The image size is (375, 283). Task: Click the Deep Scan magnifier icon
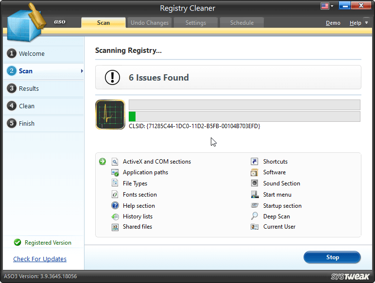pyautogui.click(x=255, y=216)
